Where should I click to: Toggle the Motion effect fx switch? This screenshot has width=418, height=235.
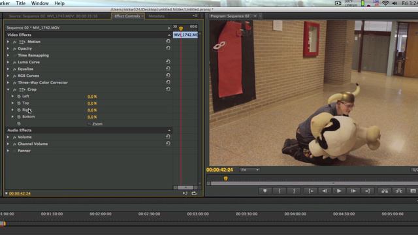(14, 42)
